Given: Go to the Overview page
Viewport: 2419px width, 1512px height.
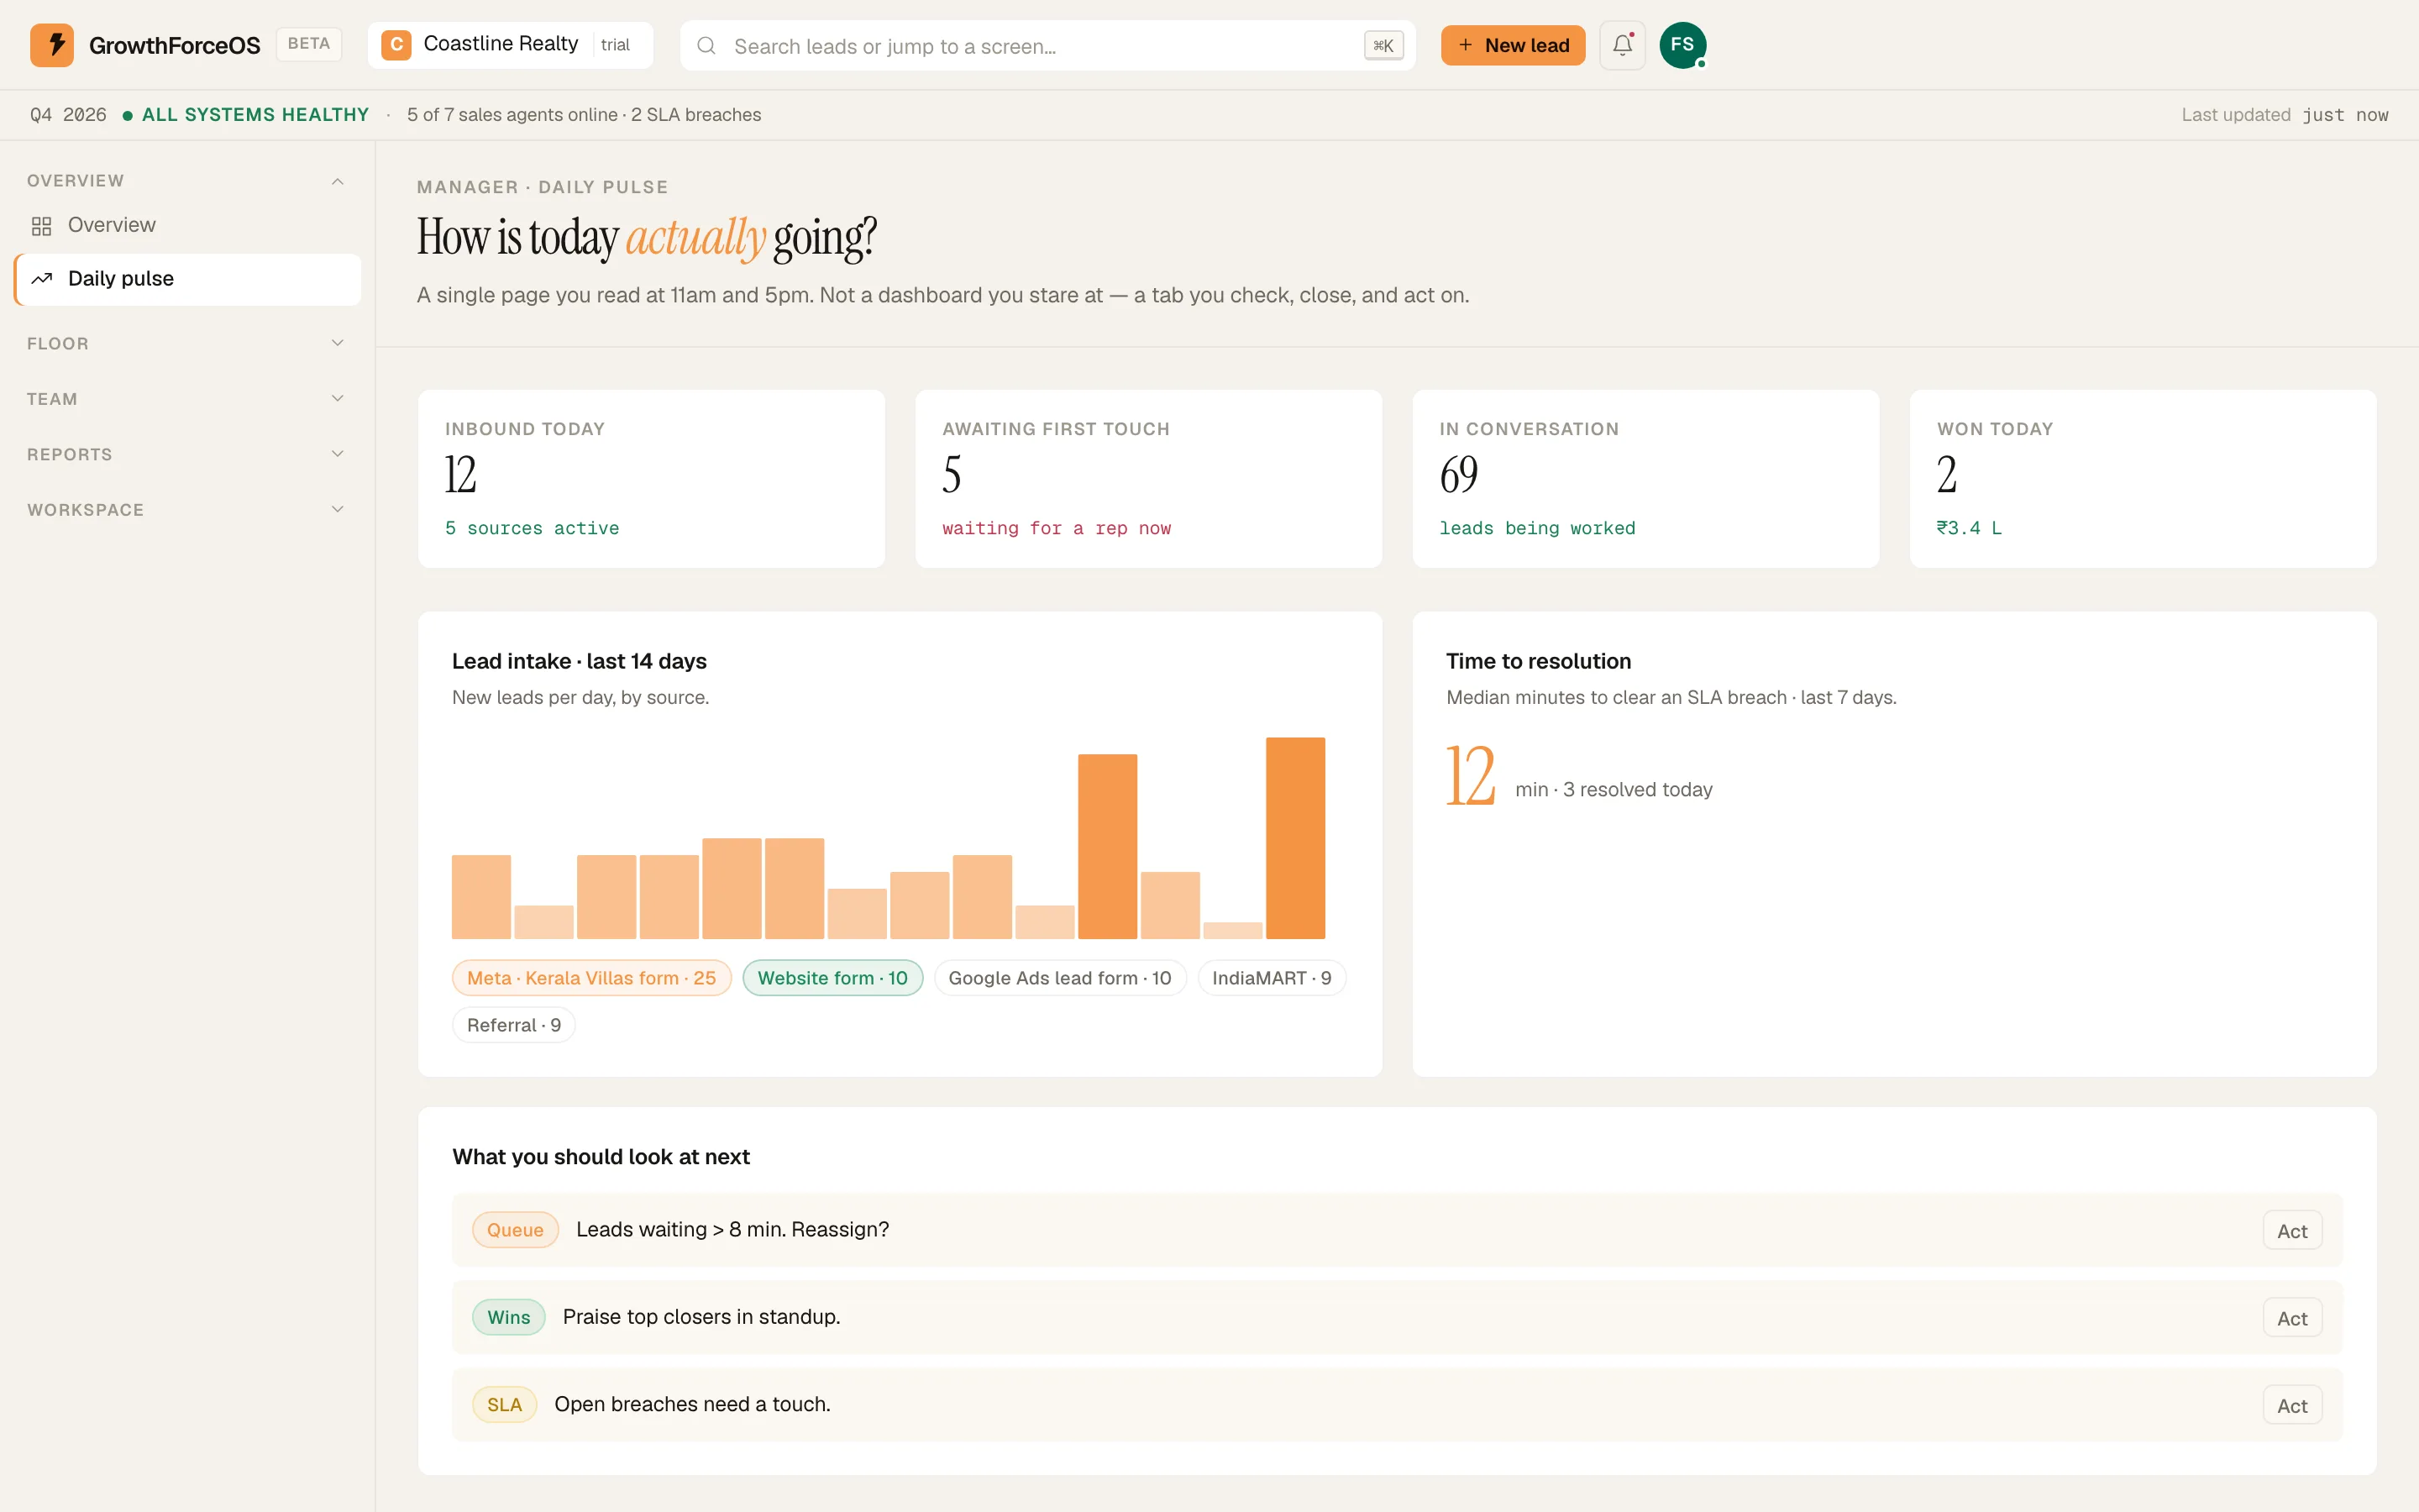Looking at the screenshot, I should point(187,226).
